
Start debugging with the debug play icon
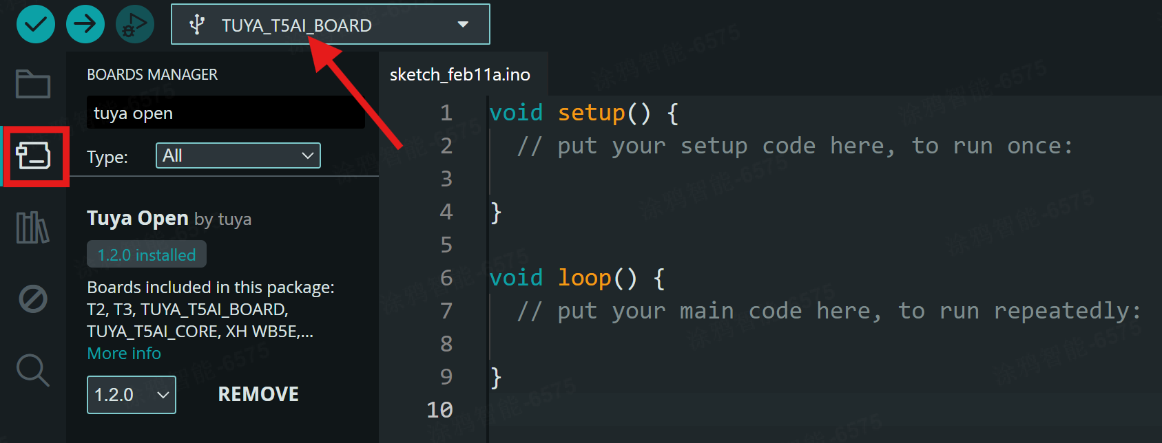coord(134,25)
